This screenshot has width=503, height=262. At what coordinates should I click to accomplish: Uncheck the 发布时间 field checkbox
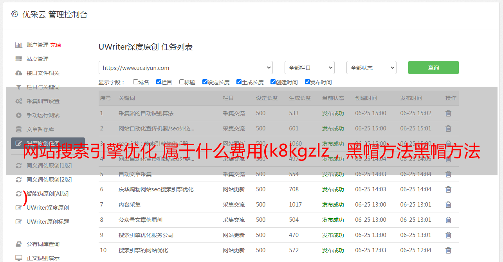307,82
